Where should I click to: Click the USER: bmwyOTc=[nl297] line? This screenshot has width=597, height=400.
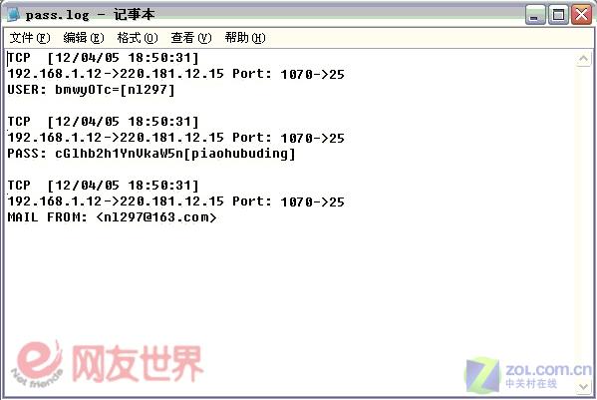91,90
